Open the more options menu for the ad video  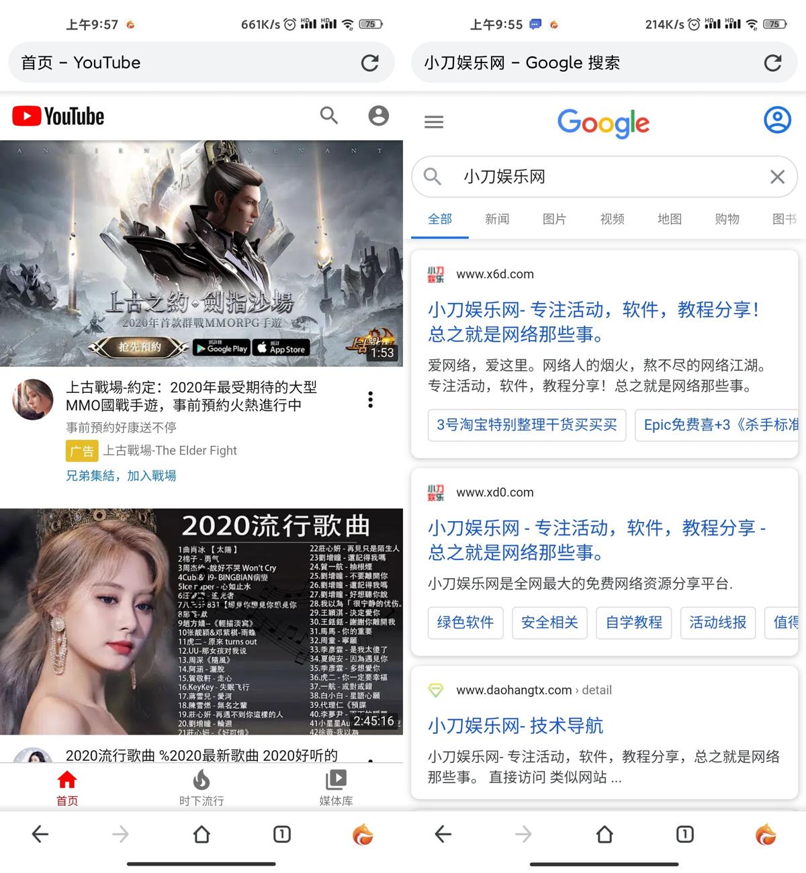click(370, 400)
